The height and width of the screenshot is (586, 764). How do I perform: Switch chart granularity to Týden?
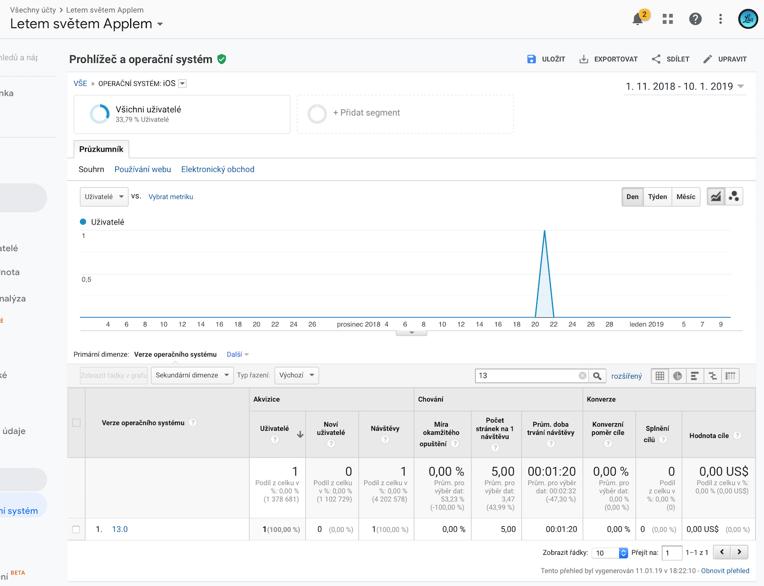657,197
